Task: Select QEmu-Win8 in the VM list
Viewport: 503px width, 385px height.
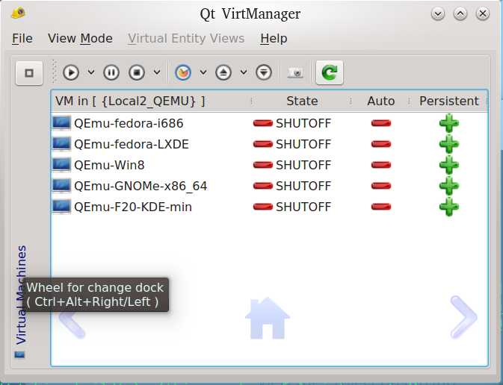Action: pos(270,165)
